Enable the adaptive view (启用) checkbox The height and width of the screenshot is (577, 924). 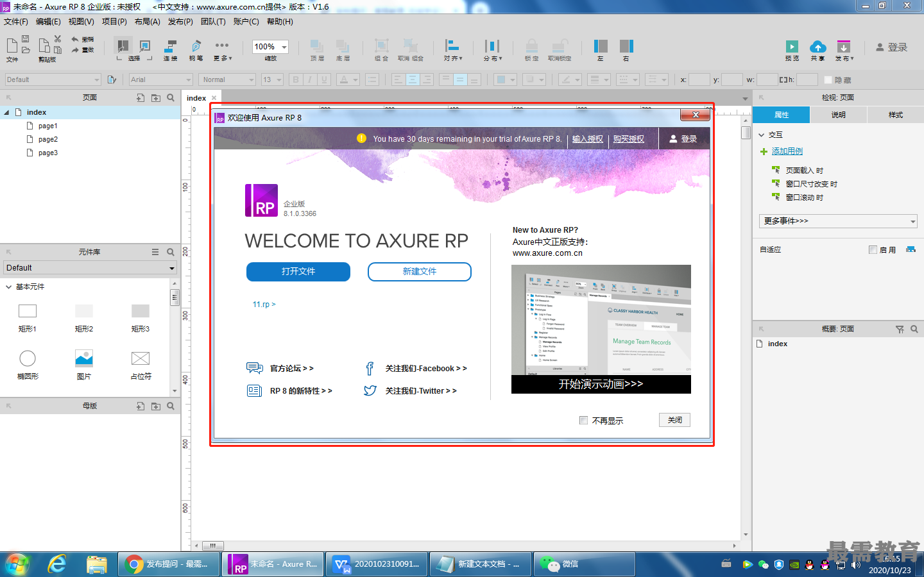[x=873, y=250]
